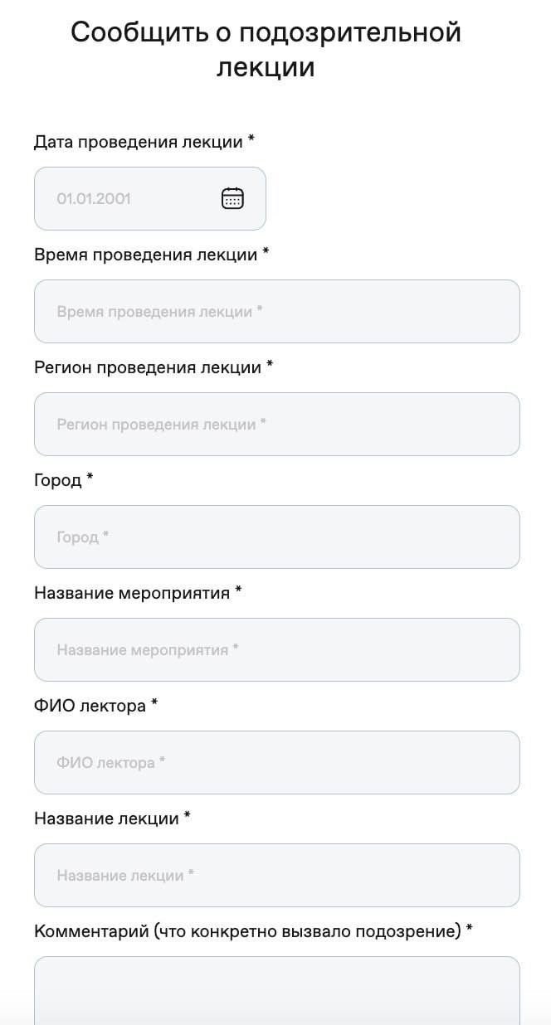Click the 'Название мероприятия' label
551x1025 pixels.
[x=132, y=593]
